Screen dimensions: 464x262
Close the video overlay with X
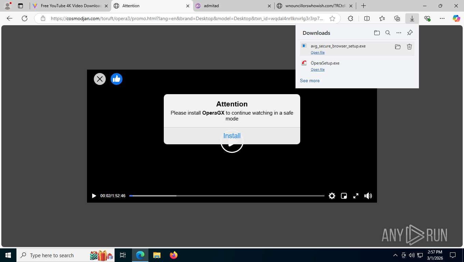click(x=100, y=79)
